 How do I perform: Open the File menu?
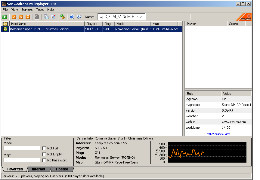(5, 10)
